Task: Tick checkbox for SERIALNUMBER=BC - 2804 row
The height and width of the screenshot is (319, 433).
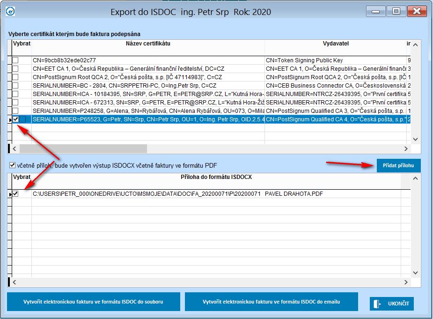Action: point(15,85)
